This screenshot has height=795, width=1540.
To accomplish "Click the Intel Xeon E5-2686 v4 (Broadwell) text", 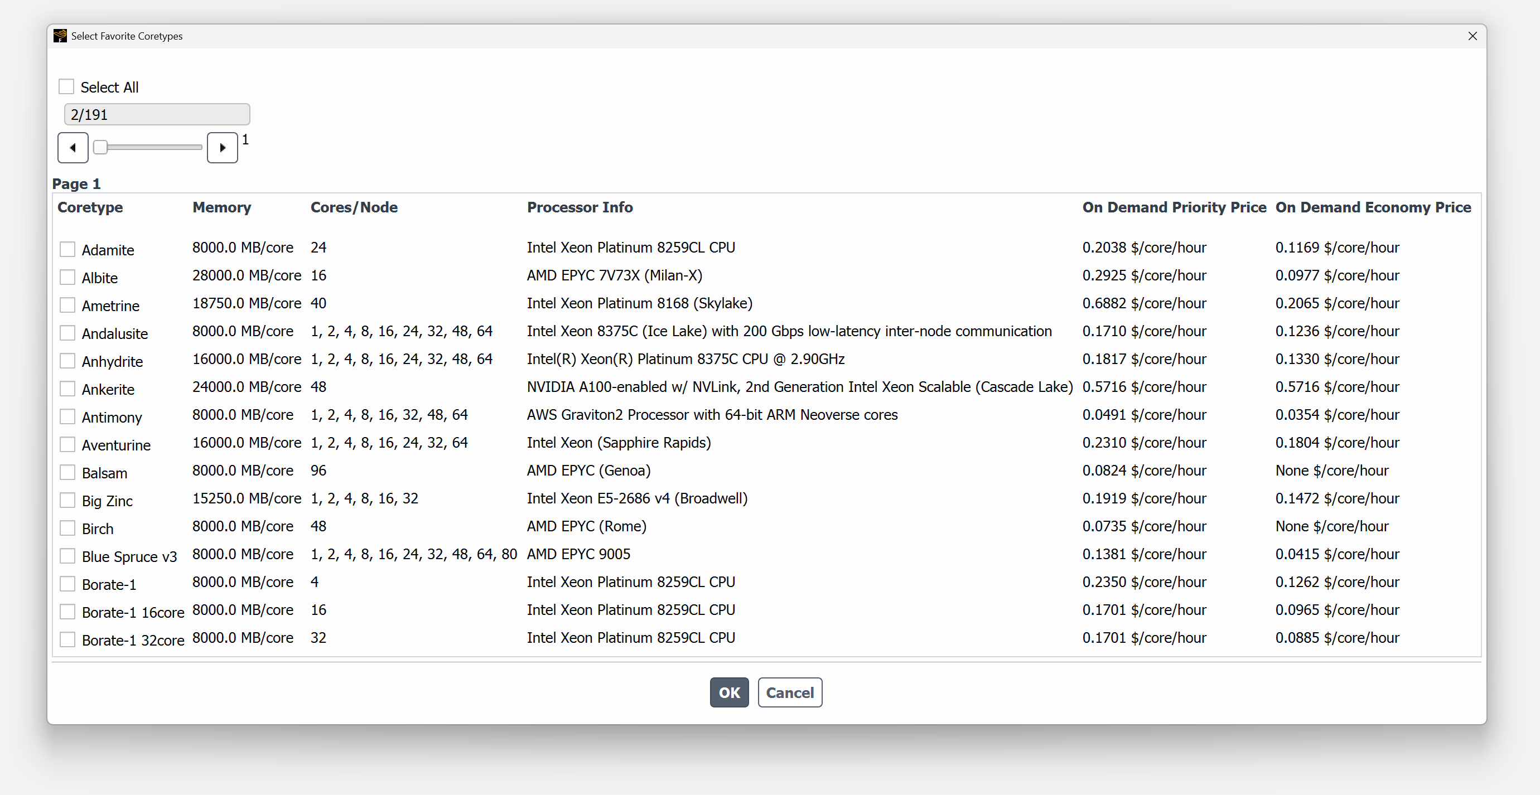I will 636,498.
